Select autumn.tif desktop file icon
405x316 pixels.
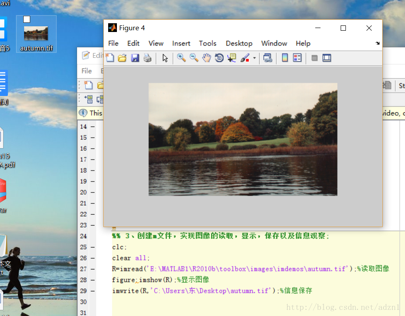tap(36, 34)
